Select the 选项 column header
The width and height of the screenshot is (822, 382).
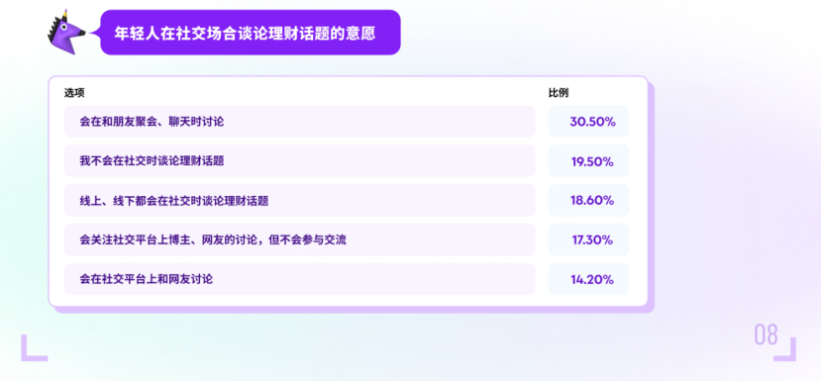74,93
